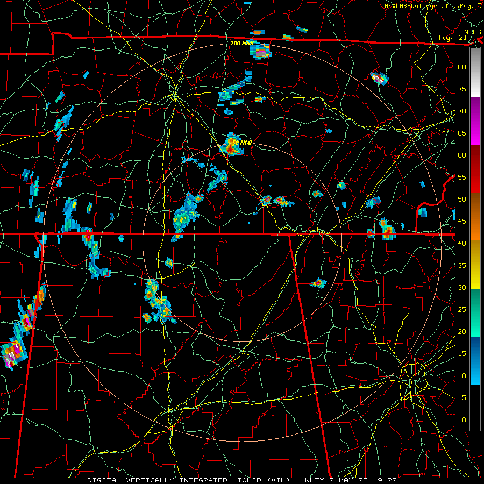Click the 35 value on the scale
This screenshot has width=484, height=484.
click(x=462, y=266)
